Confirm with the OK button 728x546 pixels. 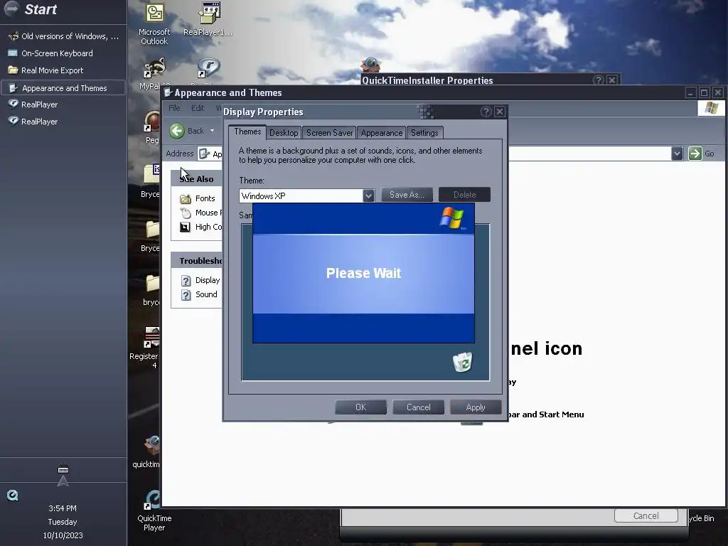360,407
